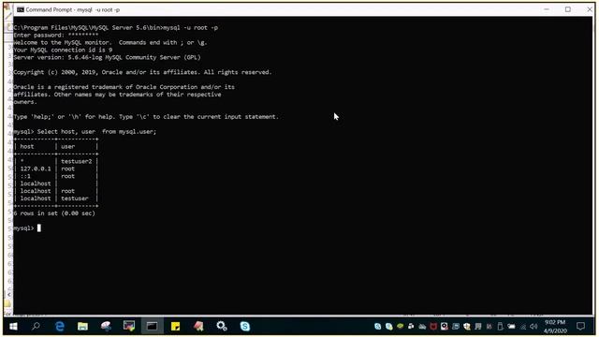Image resolution: width=599 pixels, height=337 pixels.
Task: Click the Copyright Oracle line
Action: point(142,72)
